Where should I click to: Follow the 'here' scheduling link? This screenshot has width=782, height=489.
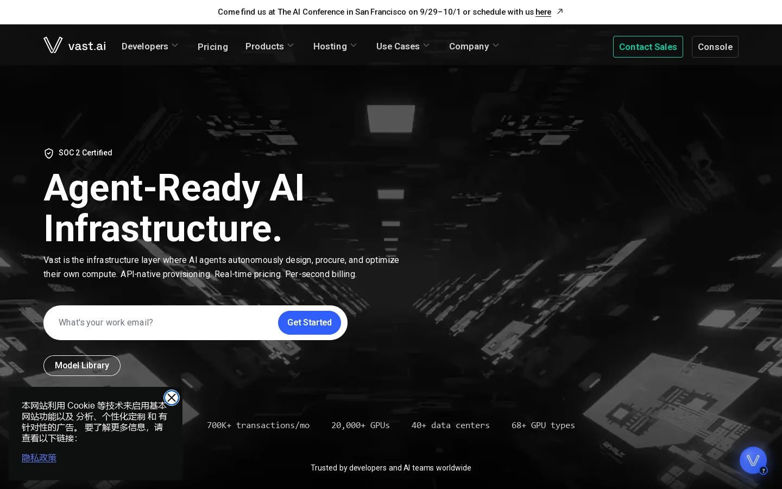click(x=543, y=12)
